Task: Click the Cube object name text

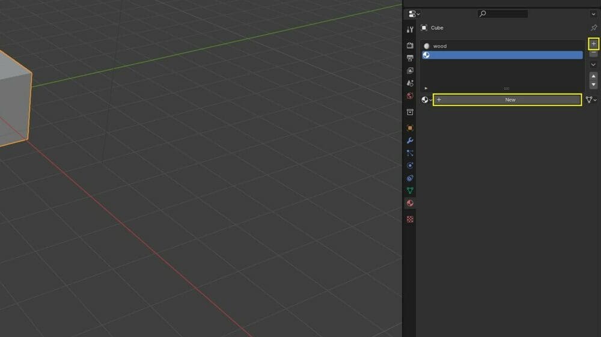Action: point(437,28)
